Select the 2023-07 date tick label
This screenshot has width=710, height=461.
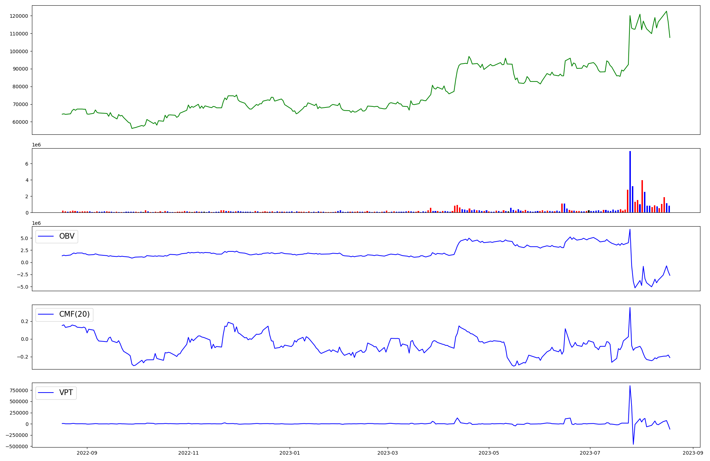coord(590,453)
